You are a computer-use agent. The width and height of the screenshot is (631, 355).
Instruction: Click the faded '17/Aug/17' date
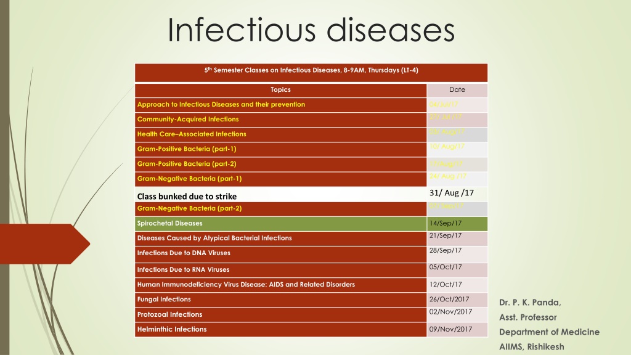coord(446,164)
